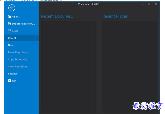Switch to the Recent tab
The height and width of the screenshot is (114, 165).
pos(21,38)
